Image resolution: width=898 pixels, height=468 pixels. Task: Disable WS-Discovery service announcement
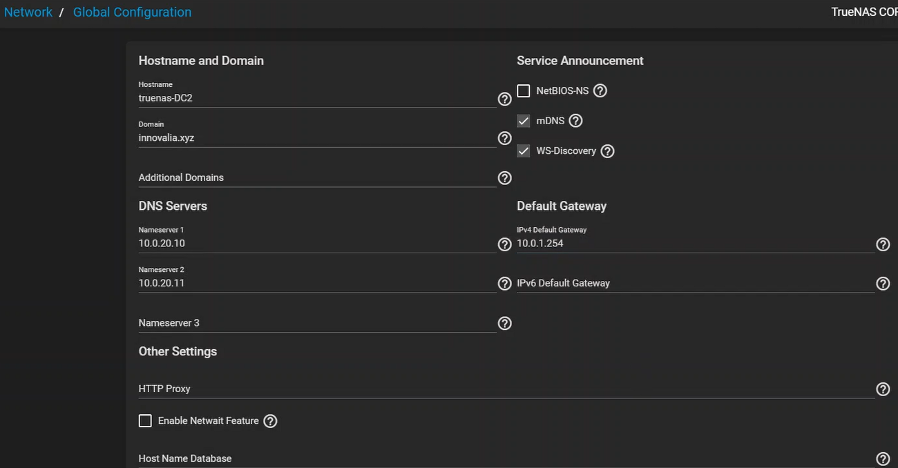click(524, 151)
